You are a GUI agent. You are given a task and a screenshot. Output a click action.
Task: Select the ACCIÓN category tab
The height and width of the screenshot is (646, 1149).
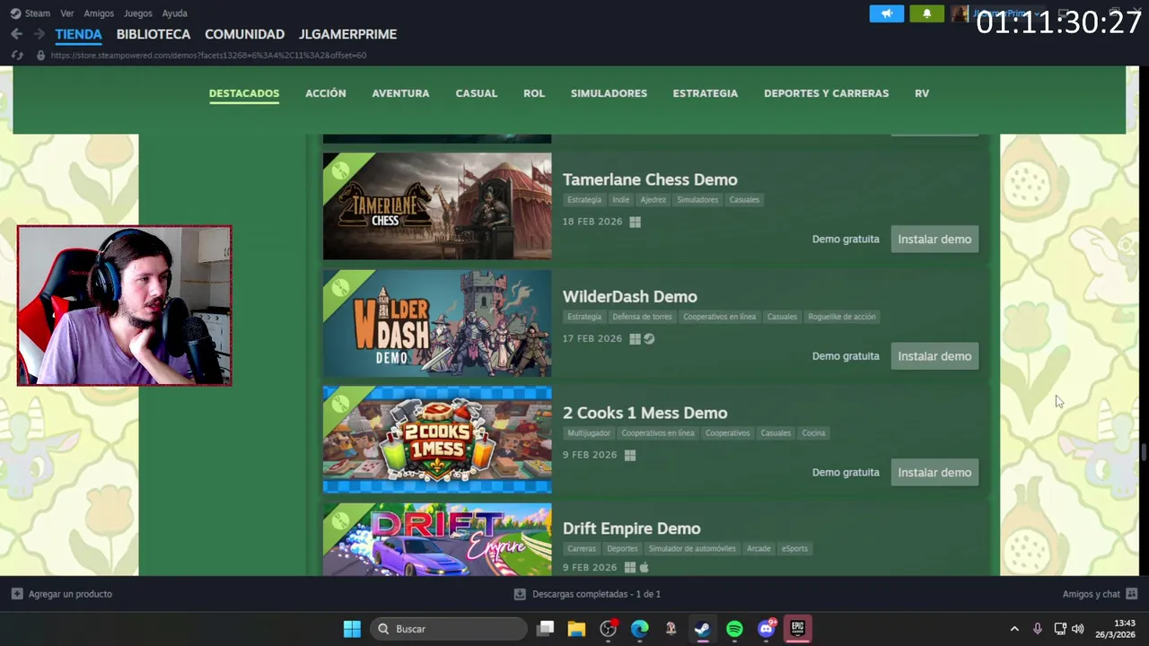click(x=326, y=93)
